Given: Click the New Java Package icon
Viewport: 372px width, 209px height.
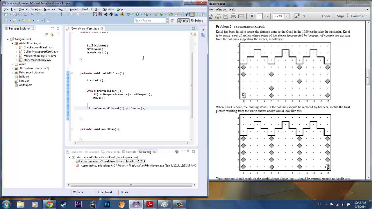Looking at the screenshot, I should point(156,14).
